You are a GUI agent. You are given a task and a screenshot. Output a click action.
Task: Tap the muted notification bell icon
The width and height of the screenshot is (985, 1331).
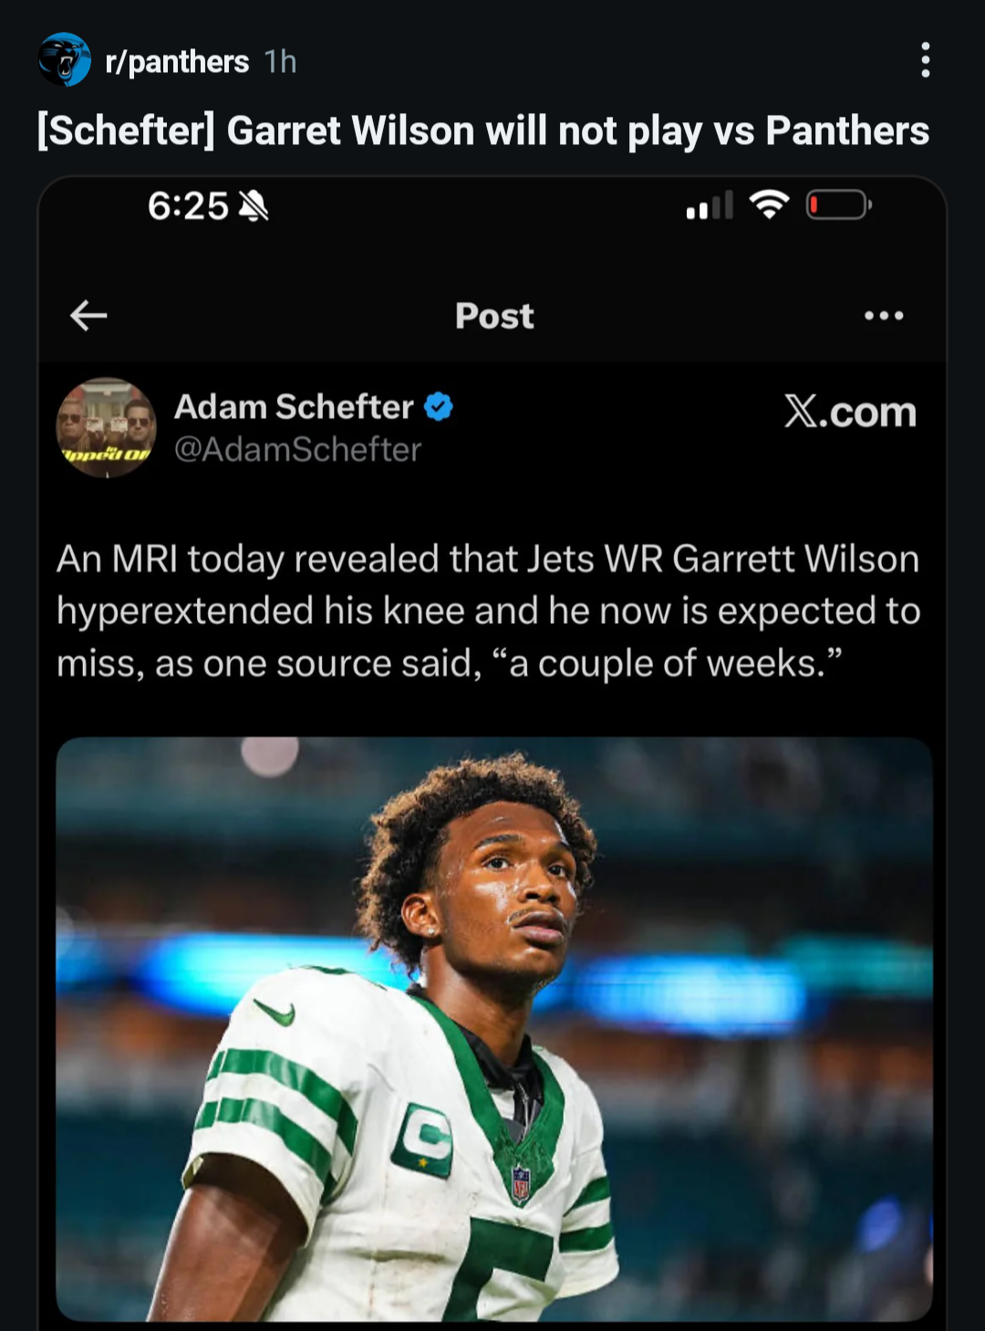tap(253, 206)
